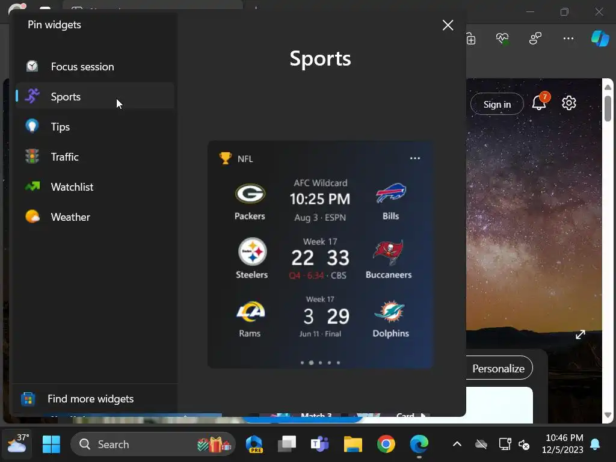Close the Pin widgets dialog
Screen dimensions: 616x462
point(448,25)
